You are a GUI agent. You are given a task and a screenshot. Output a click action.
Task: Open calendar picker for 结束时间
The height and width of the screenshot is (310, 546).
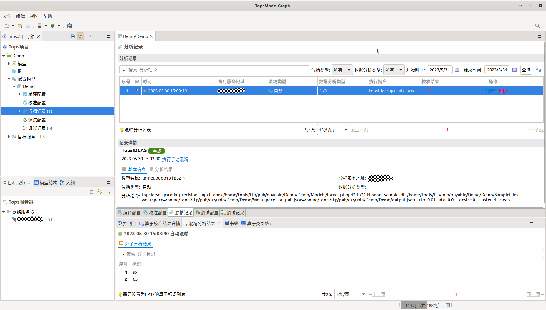click(514, 70)
